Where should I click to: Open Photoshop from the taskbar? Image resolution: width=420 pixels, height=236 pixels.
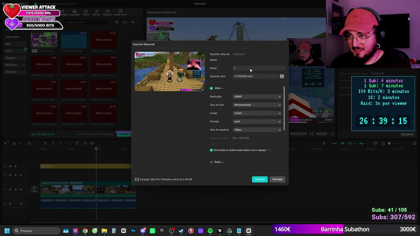click(x=133, y=231)
